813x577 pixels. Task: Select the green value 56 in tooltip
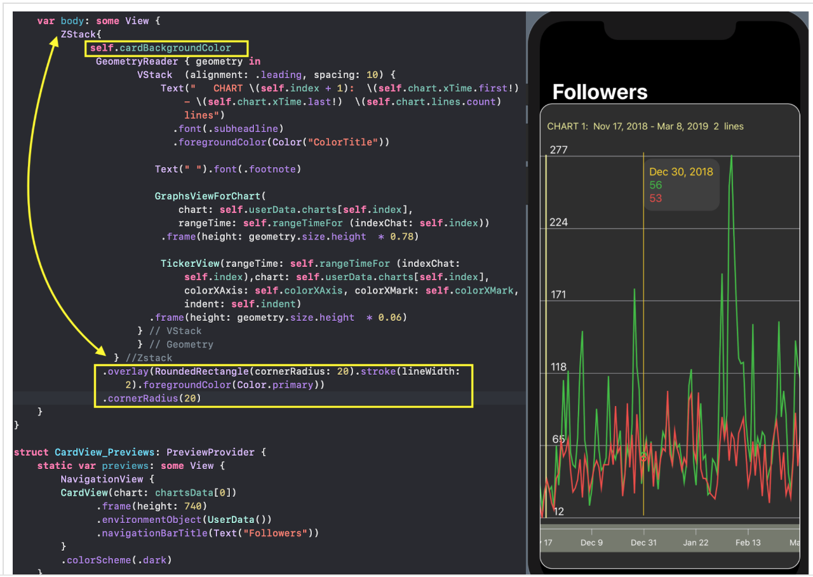click(x=654, y=185)
